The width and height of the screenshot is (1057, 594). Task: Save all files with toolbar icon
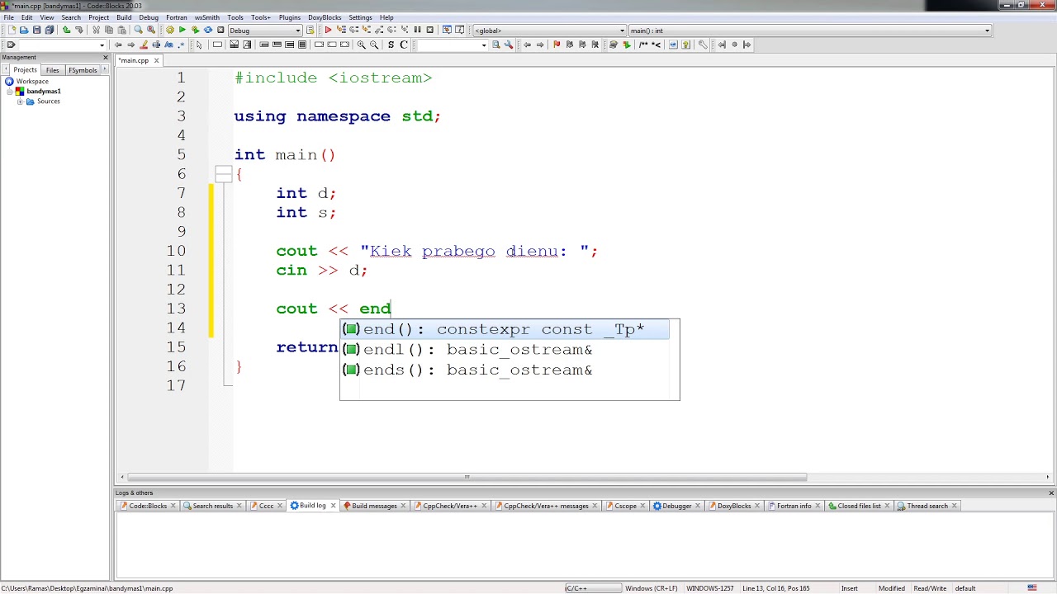tap(49, 30)
